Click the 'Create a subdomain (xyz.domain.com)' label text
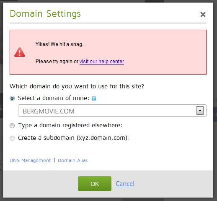Image resolution: width=217 pixels, height=201 pixels. click(74, 138)
